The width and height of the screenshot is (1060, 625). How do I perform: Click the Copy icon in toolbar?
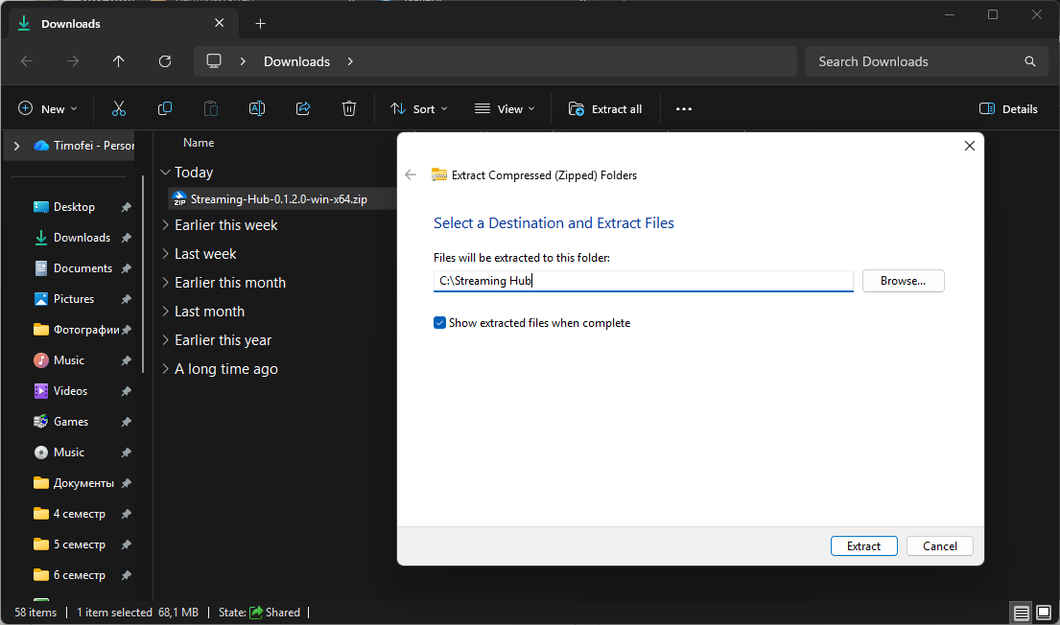pyautogui.click(x=165, y=108)
